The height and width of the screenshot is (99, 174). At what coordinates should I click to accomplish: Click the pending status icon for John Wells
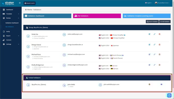[x=149, y=84]
